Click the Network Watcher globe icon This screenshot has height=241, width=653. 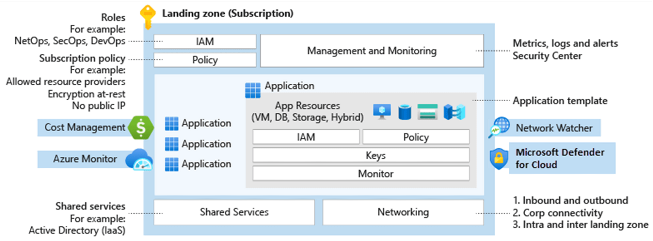tap(500, 127)
